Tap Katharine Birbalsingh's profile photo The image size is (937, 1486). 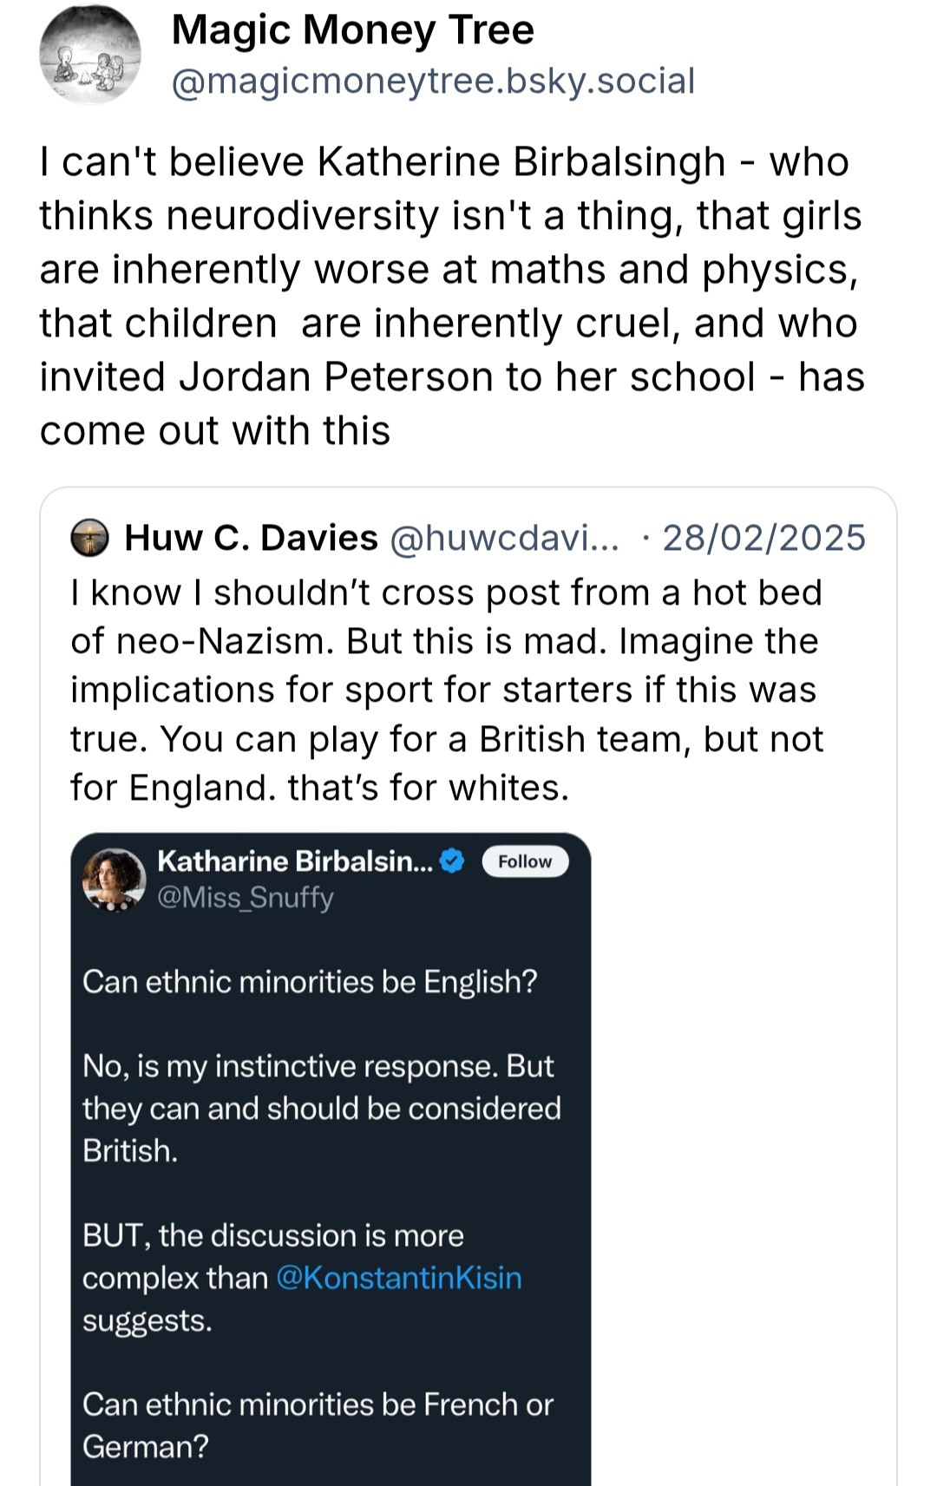click(114, 880)
